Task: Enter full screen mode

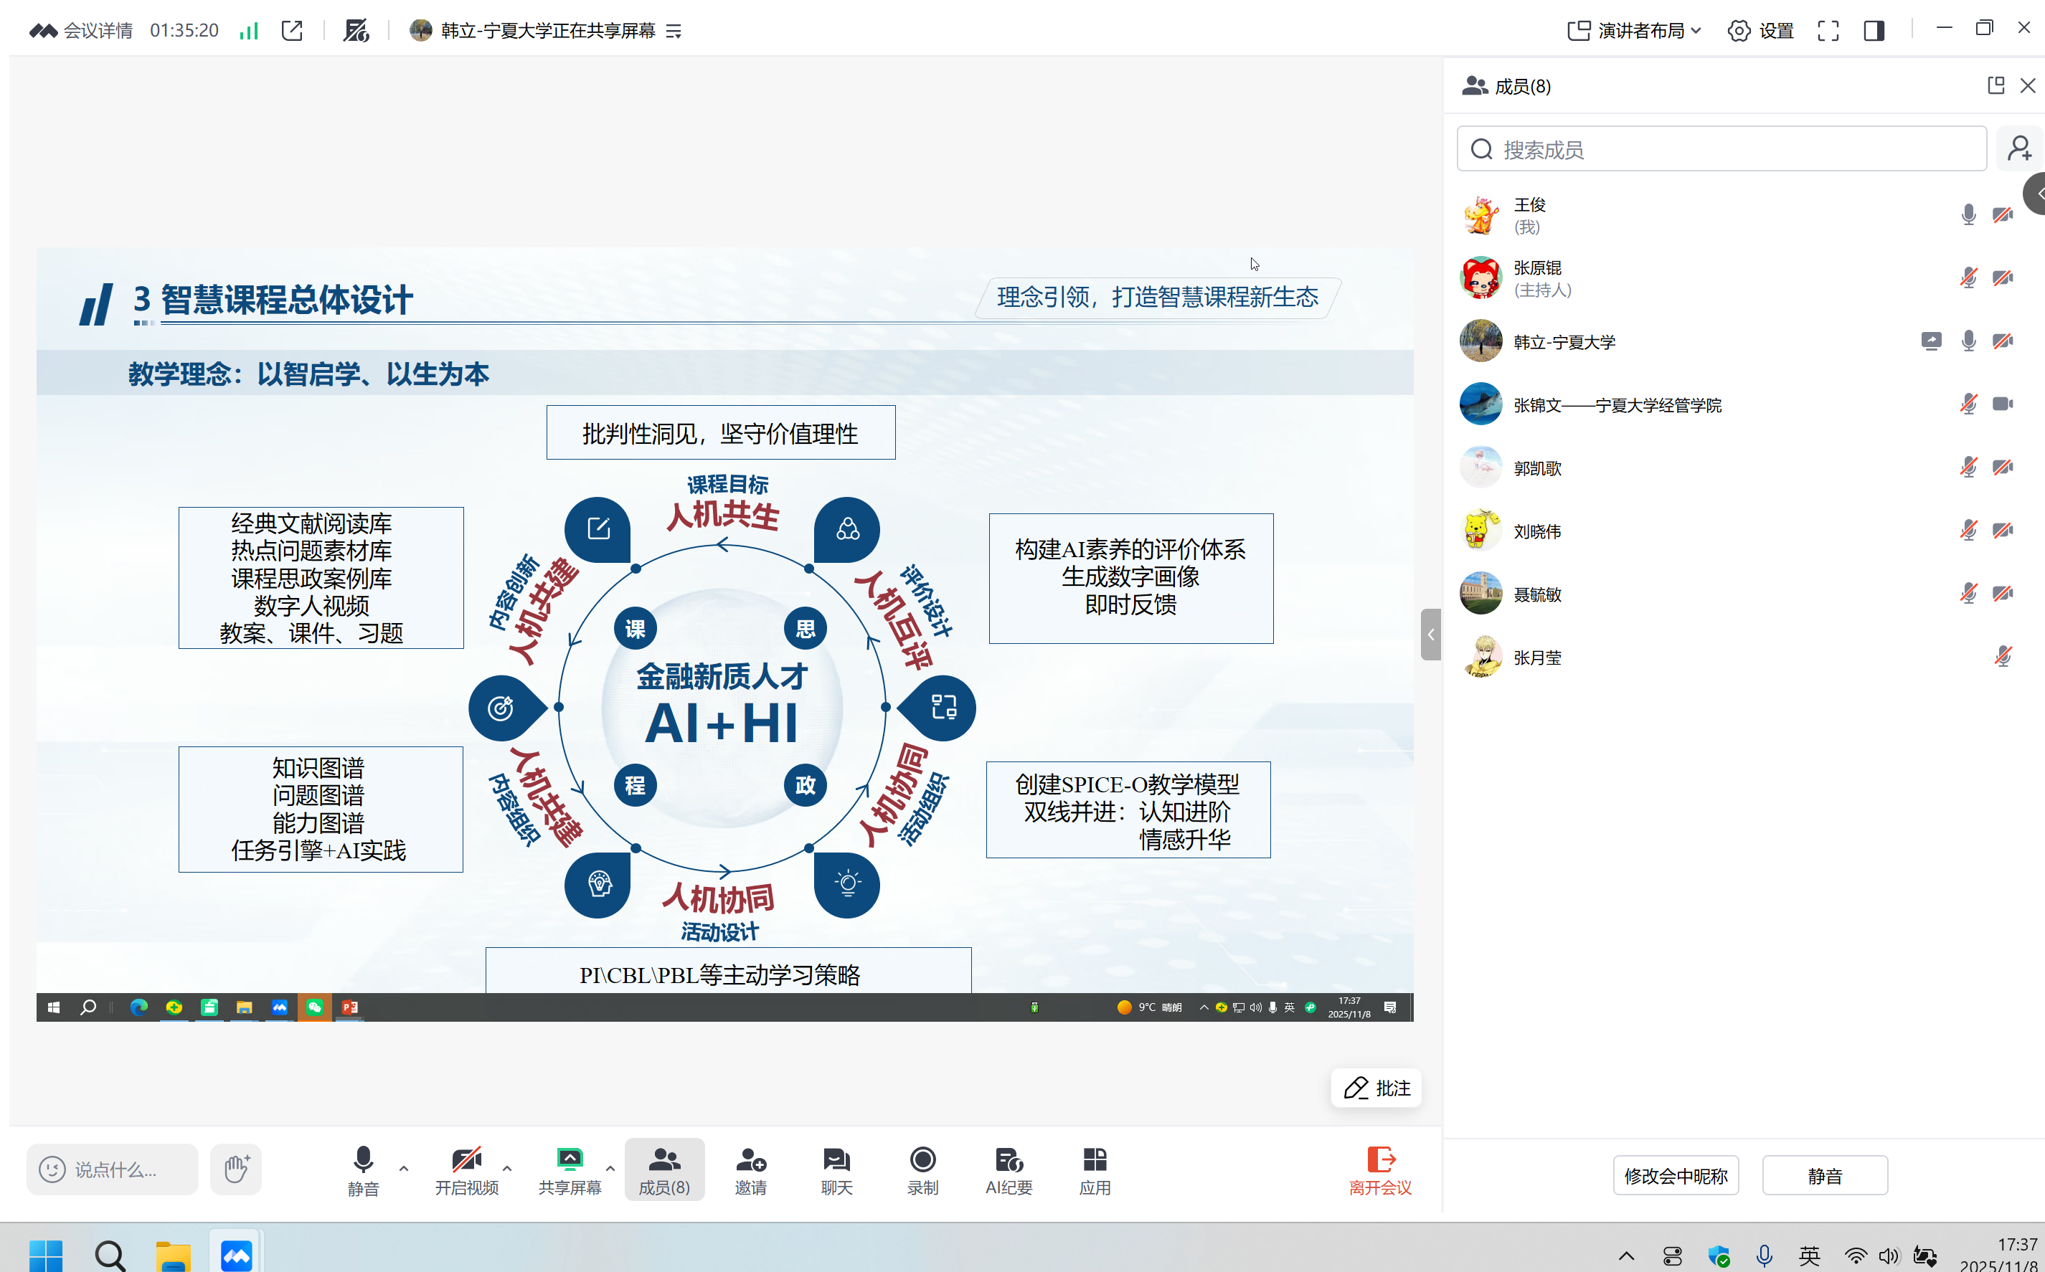Action: tap(1828, 31)
